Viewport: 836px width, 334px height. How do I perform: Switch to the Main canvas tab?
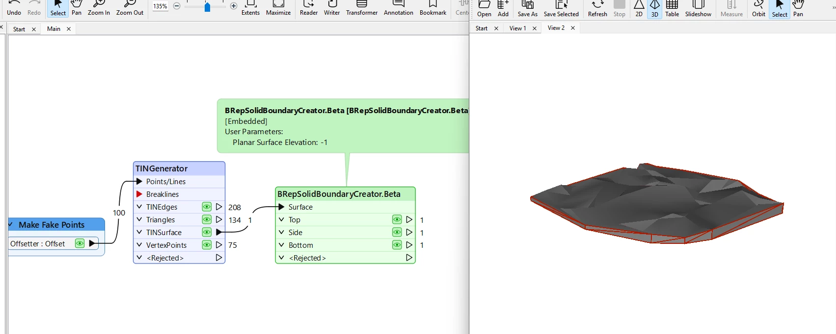point(54,29)
